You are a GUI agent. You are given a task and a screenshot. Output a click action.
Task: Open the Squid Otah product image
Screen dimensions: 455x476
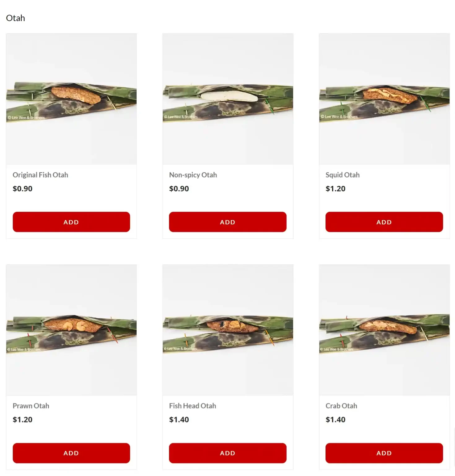pyautogui.click(x=384, y=99)
